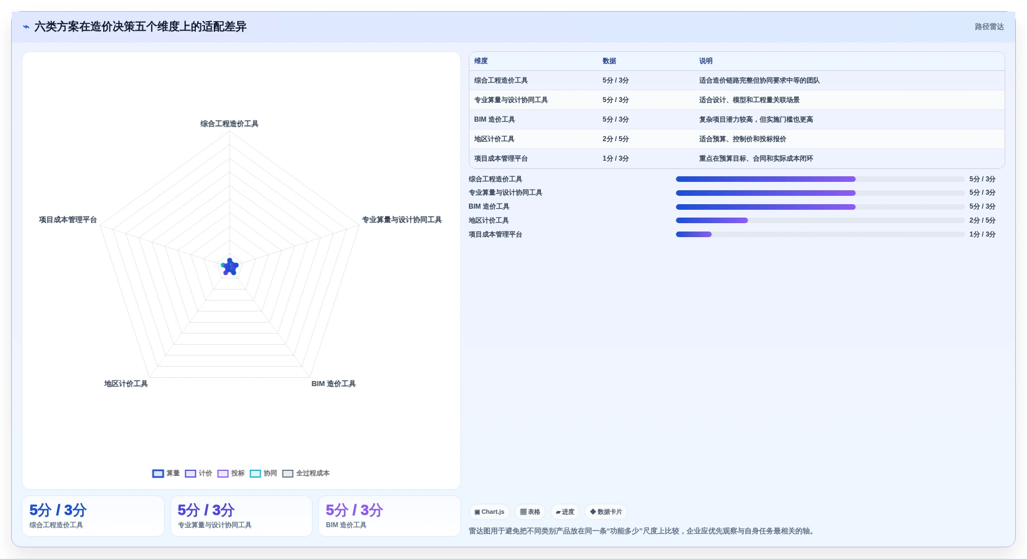Click the BIM 造价工具 progress bar

pyautogui.click(x=820, y=207)
